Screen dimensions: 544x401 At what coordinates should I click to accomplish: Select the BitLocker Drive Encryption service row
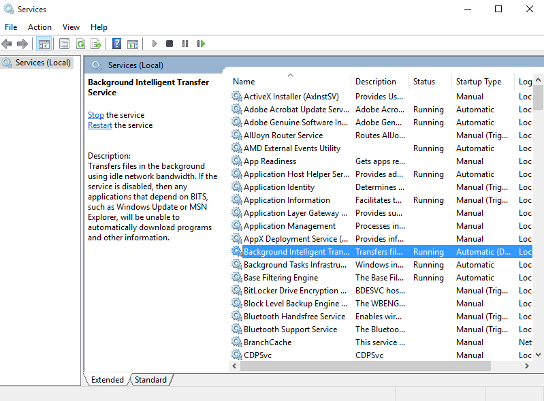tap(291, 291)
